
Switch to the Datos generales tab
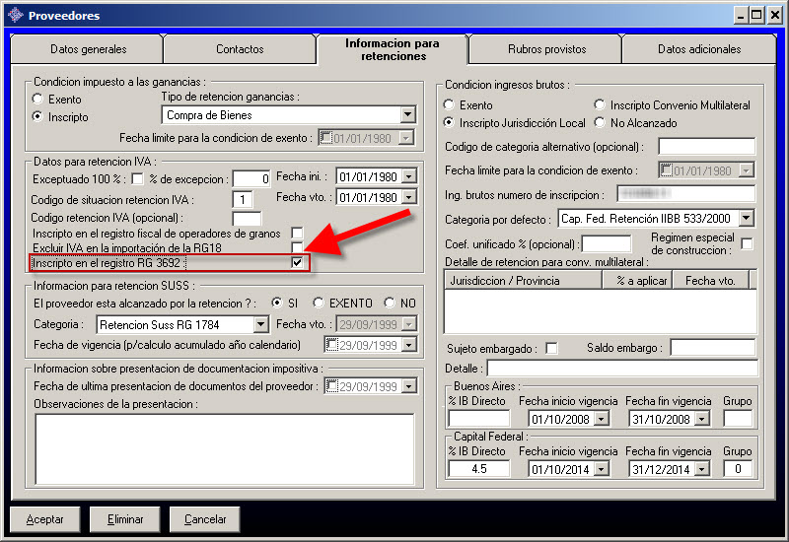pyautogui.click(x=88, y=49)
